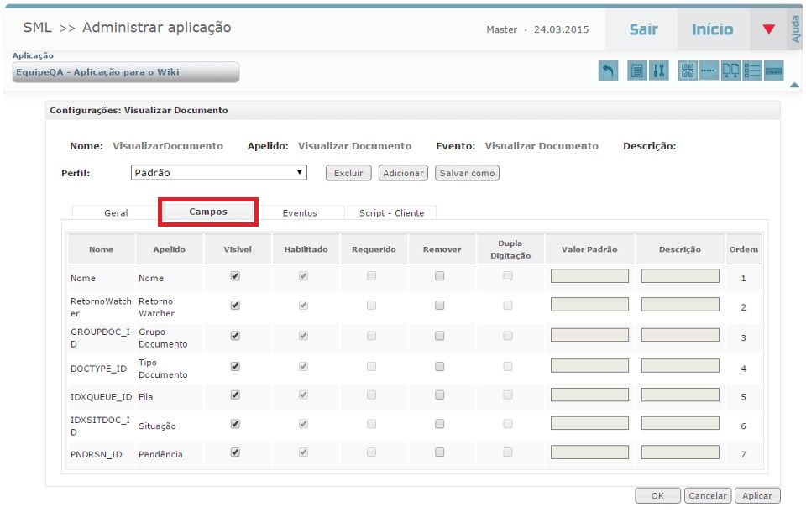Click Descrição field for IDXQUEUE_ID row
The image size is (806, 528).
pyautogui.click(x=680, y=396)
